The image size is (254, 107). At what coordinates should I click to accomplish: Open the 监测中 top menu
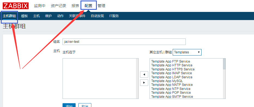(40, 6)
